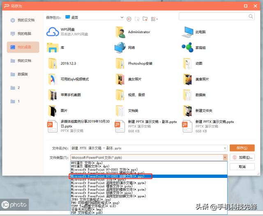263x216 pixels.
Task: Select the Administrator user folder
Action: (x=133, y=32)
